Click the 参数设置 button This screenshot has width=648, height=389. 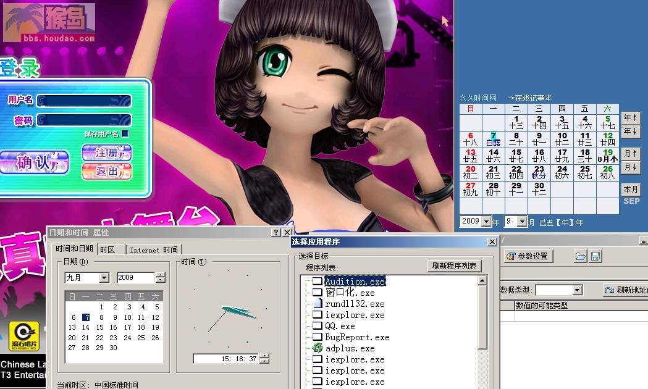pos(528,256)
